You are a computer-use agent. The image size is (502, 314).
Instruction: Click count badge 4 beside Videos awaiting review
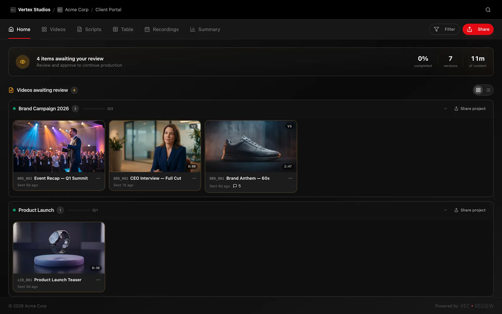tap(74, 90)
